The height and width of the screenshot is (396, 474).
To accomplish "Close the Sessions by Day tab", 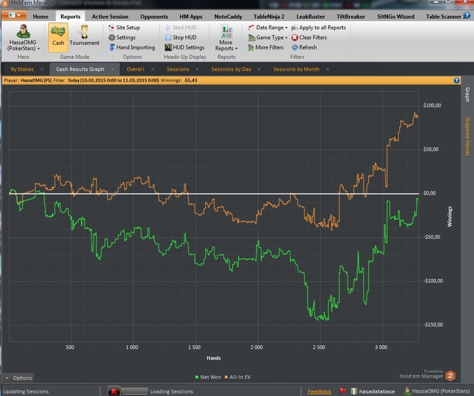I will [259, 69].
